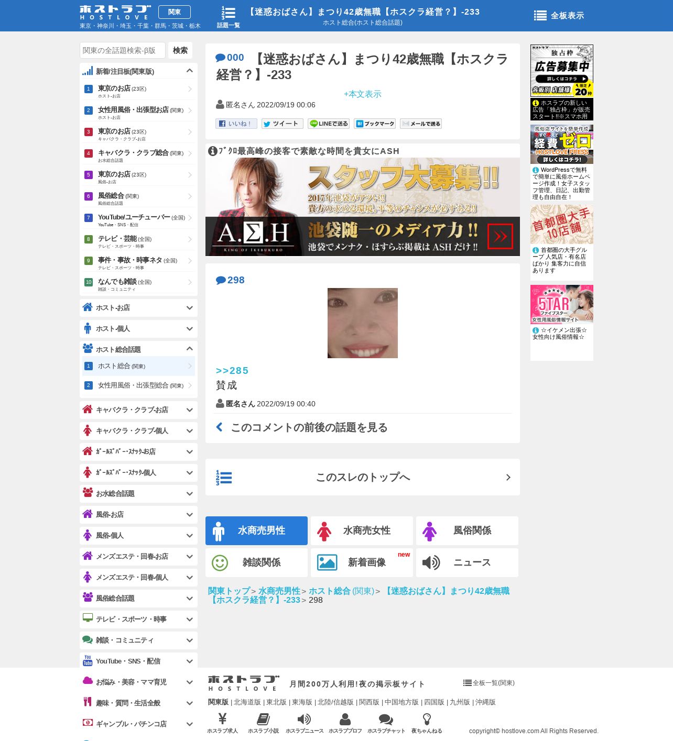The height and width of the screenshot is (741, 673).
Task: Click the ブックマーク button
Action: (x=375, y=124)
